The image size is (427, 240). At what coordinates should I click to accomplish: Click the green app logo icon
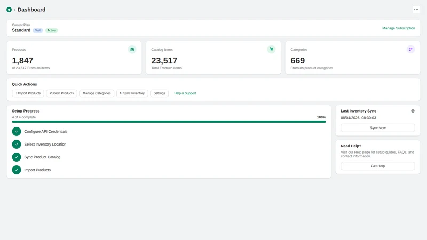pos(9,10)
